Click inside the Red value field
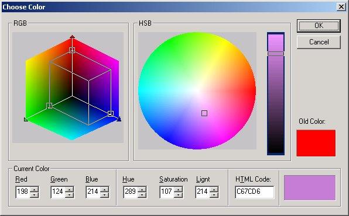Viewport: 349px width, 216px height. (x=23, y=192)
